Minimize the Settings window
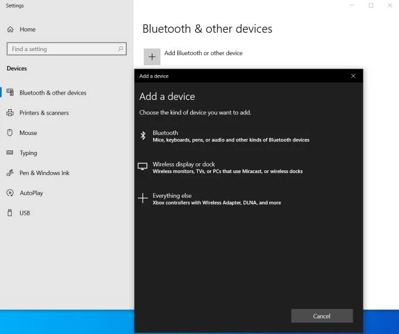This screenshot has height=334, width=399. pyautogui.click(x=352, y=5)
